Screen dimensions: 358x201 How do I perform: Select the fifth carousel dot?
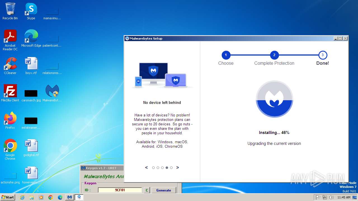tap(171, 168)
